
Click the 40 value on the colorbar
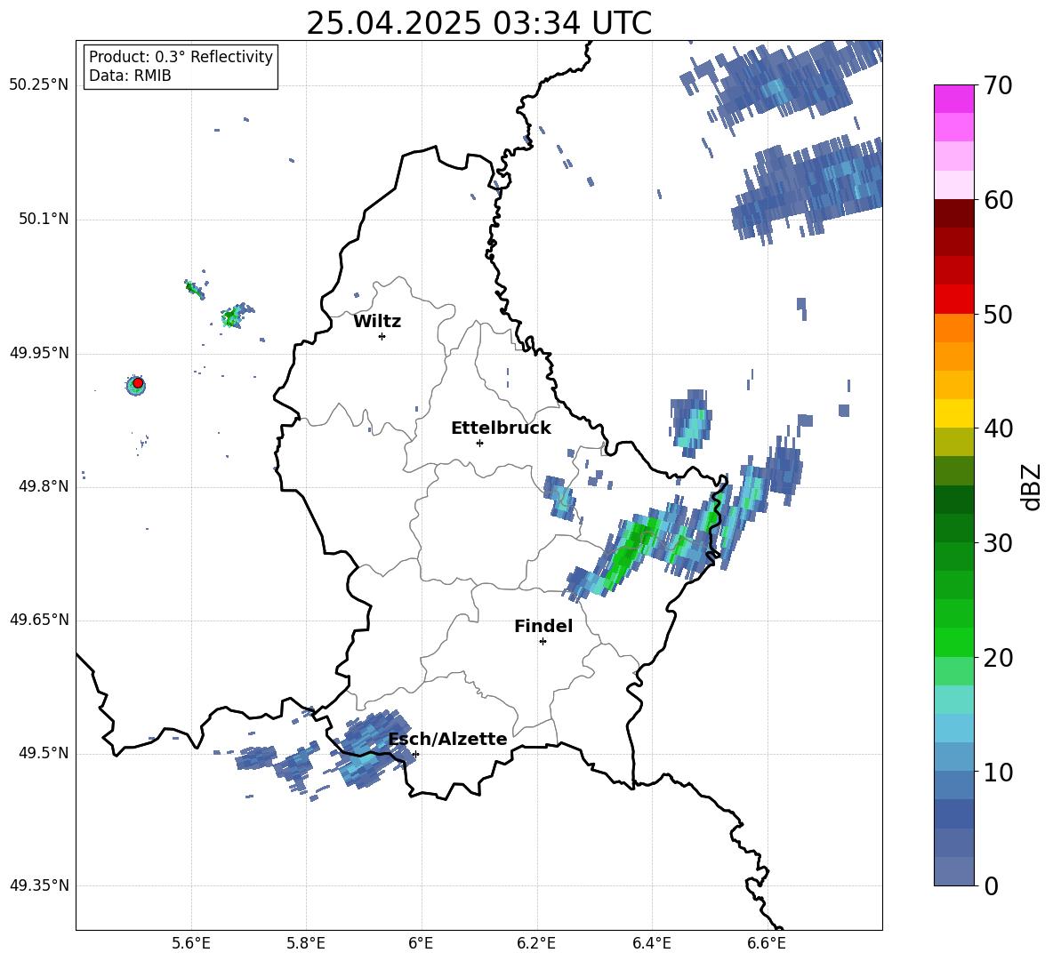tap(998, 428)
